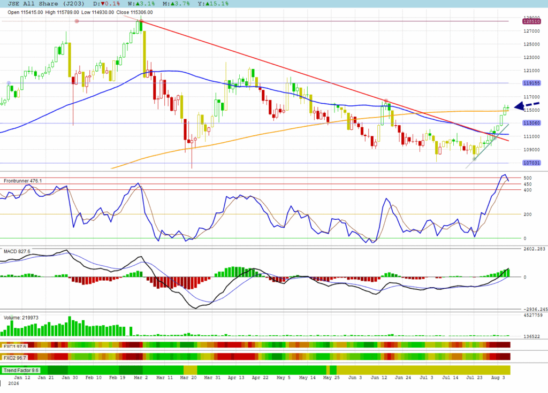Select the 128510 resistance price label
548x393 pixels.
pos(531,21)
